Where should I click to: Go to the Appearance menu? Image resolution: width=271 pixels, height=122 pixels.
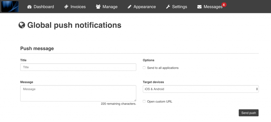(144, 7)
